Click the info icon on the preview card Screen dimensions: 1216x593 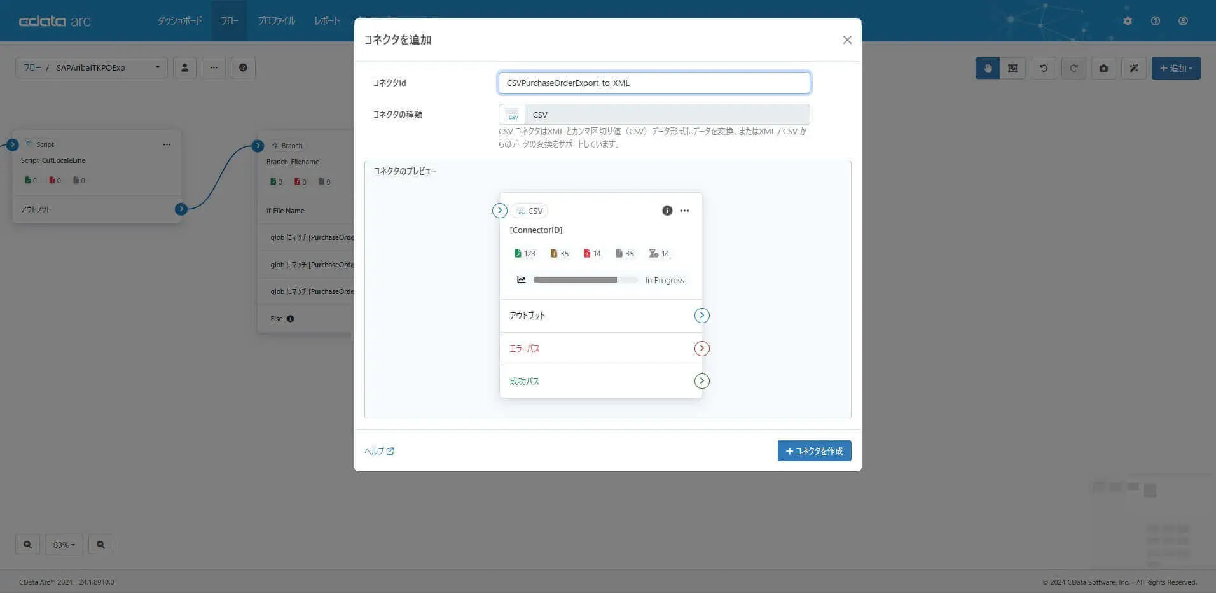click(x=667, y=211)
